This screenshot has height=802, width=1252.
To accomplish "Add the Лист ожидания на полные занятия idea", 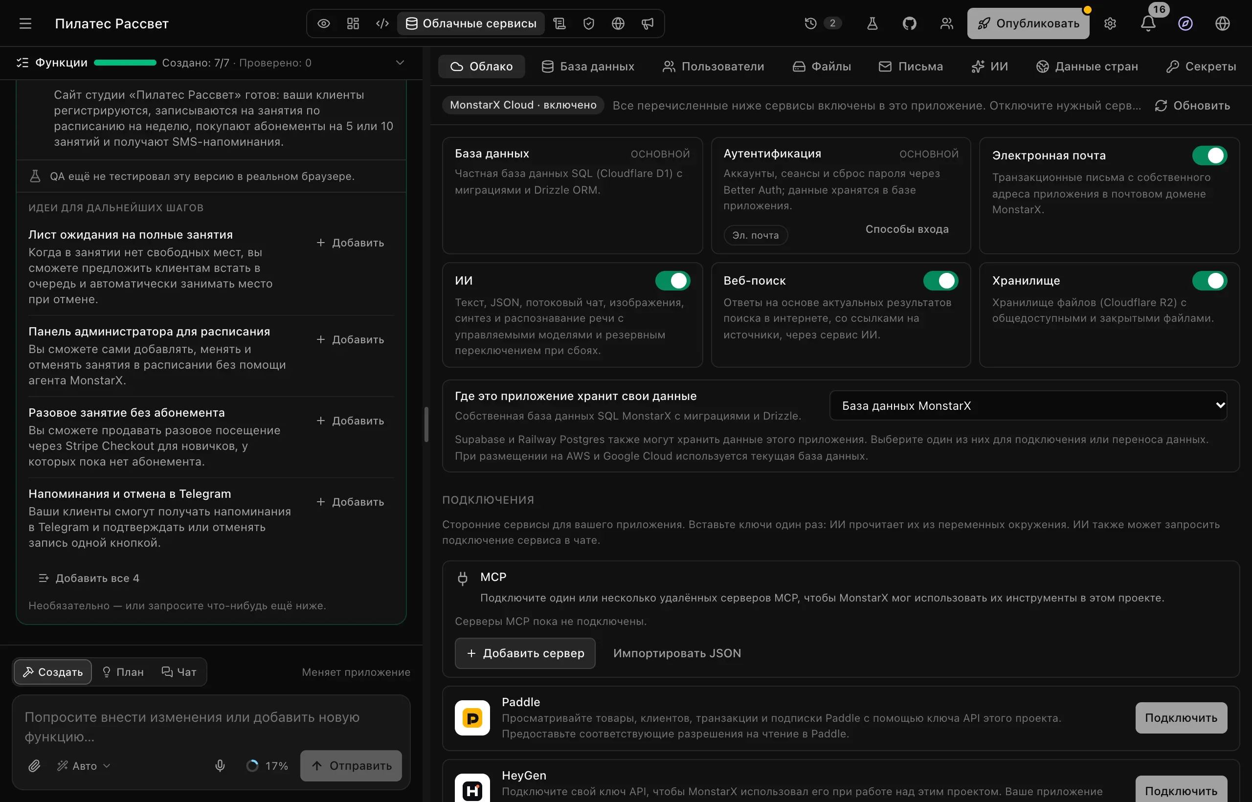I will click(351, 243).
